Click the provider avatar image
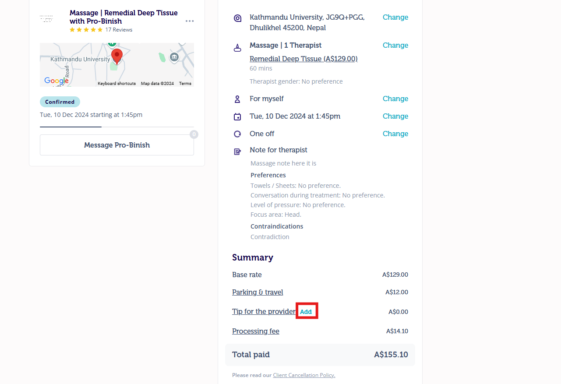This screenshot has width=561, height=384. click(x=46, y=19)
